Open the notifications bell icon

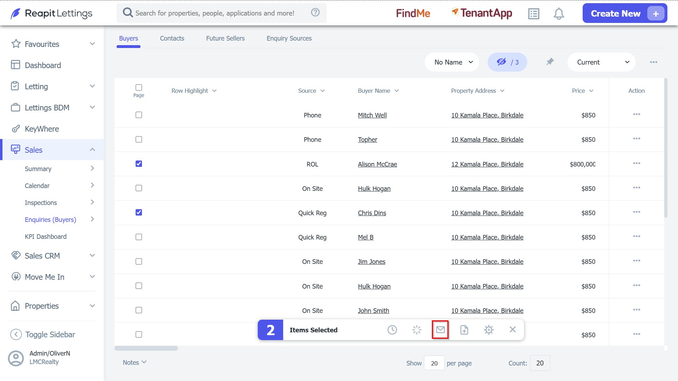(x=559, y=14)
